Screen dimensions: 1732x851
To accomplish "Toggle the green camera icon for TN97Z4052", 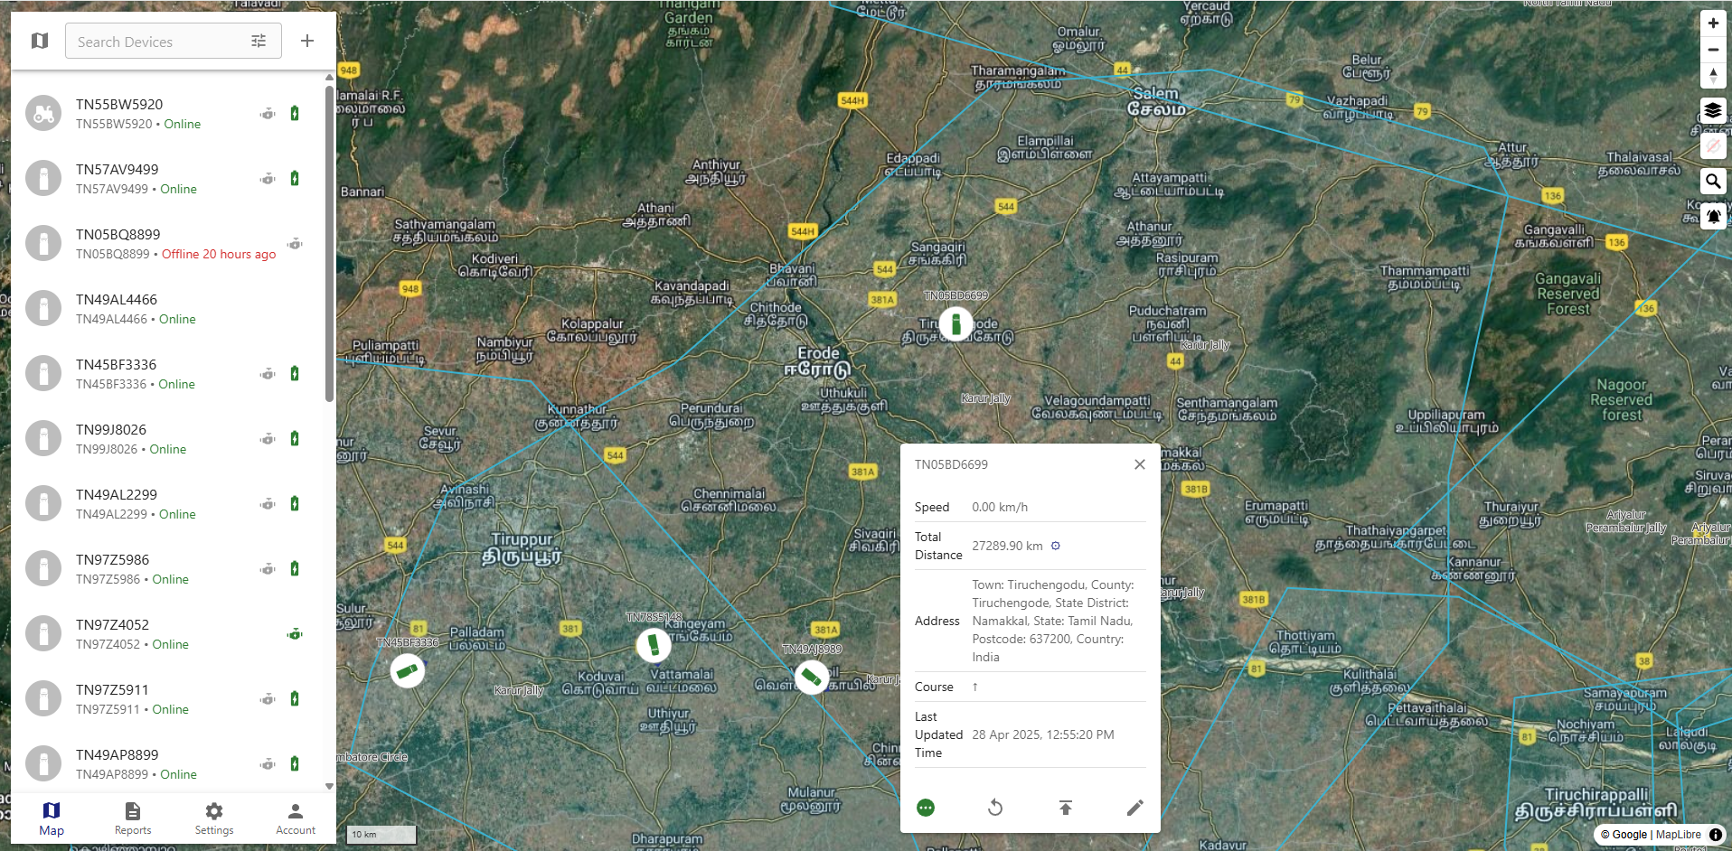I will tap(296, 633).
